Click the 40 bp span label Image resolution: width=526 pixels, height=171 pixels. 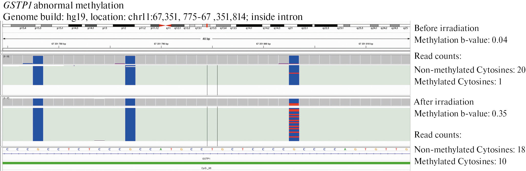point(206,39)
